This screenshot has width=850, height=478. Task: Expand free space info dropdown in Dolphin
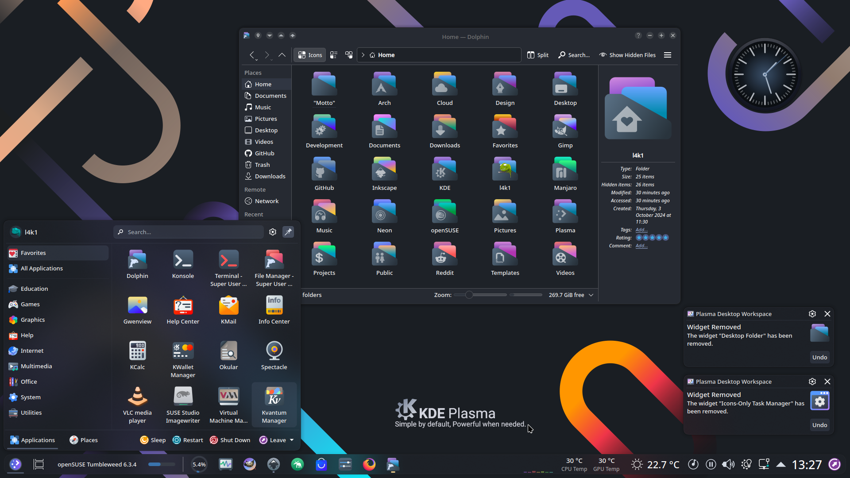pos(591,295)
